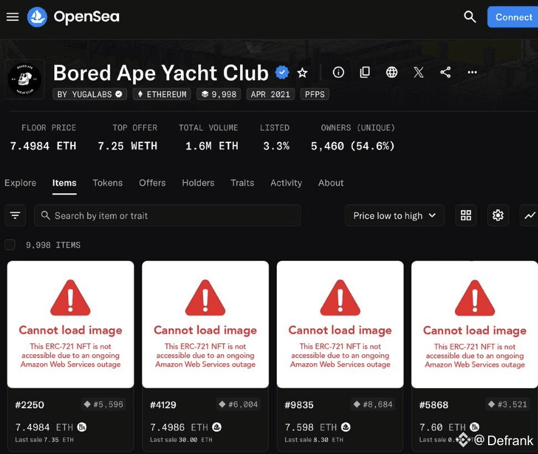
Task: Click the floor price 7.4984 ETH value
Action: 43,146
